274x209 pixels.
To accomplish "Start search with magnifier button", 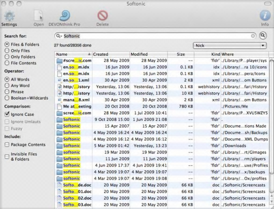I will 263,36.
